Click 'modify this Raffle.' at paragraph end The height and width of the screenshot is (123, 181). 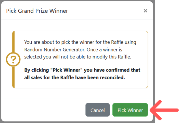pyautogui.click(x=112, y=57)
